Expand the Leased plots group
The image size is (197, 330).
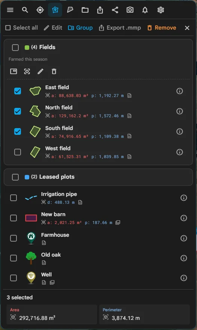pyautogui.click(x=98, y=177)
